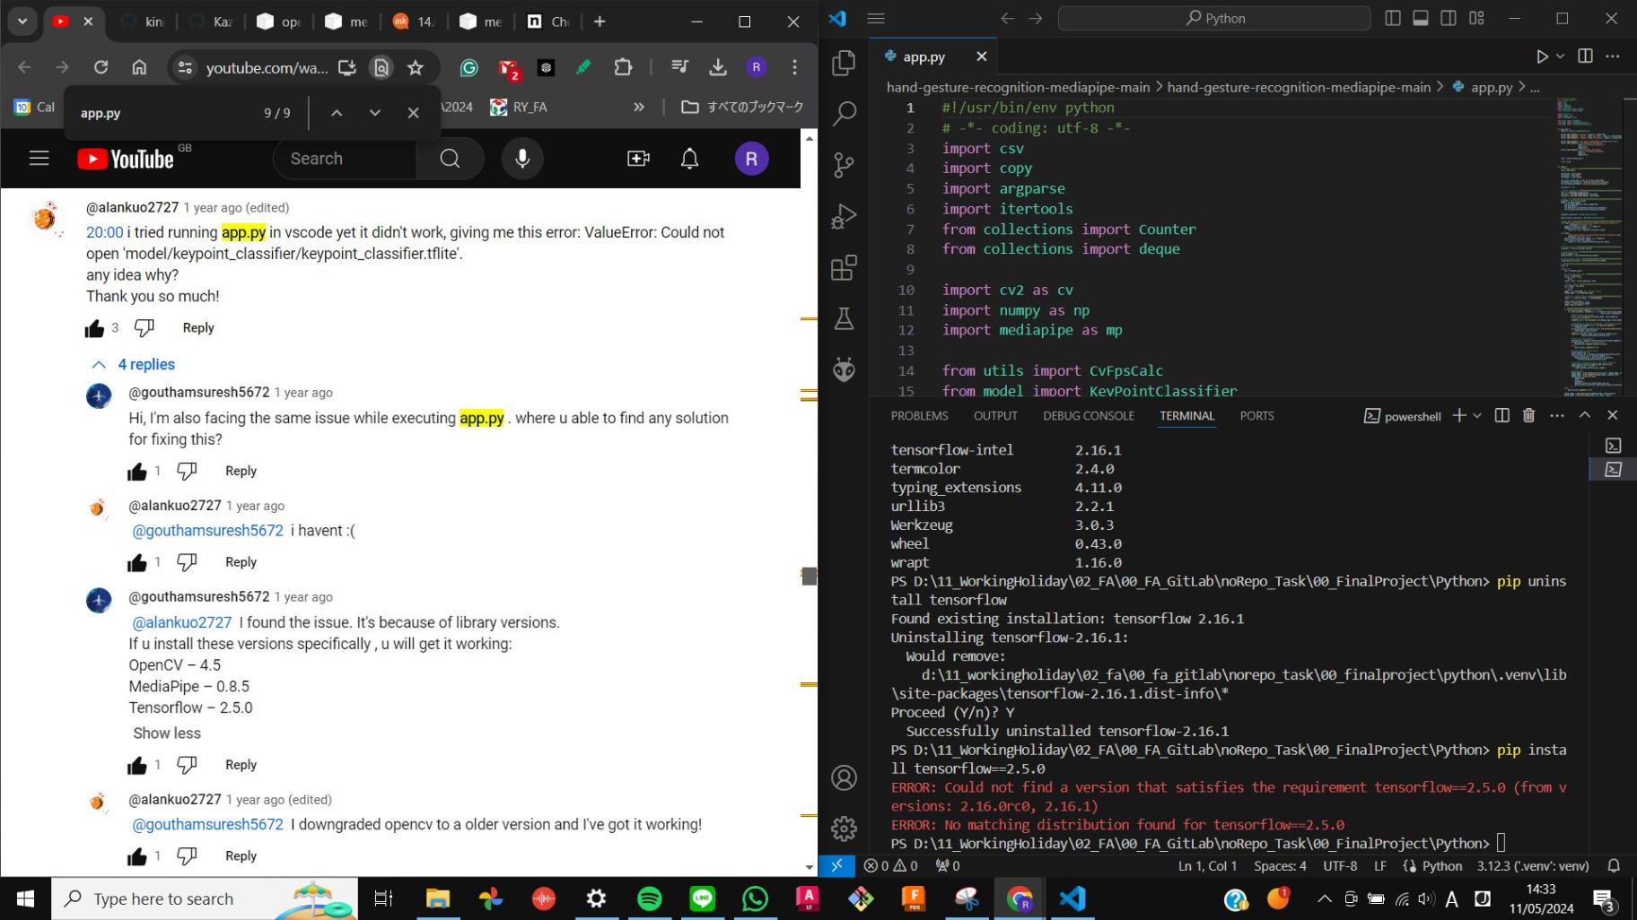The width and height of the screenshot is (1637, 920).
Task: Open editor More Actions ellipsis
Action: coord(1613,56)
